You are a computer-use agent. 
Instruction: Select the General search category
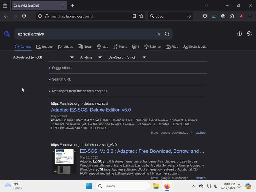[23, 47]
